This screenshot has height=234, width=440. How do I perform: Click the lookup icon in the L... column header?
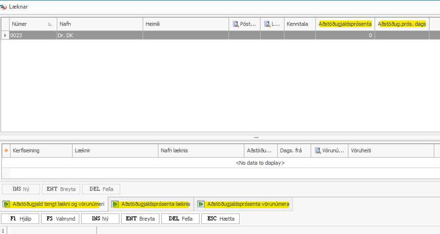267,24
